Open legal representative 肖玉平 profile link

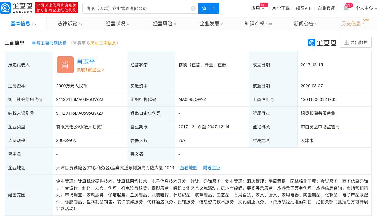(x=86, y=61)
